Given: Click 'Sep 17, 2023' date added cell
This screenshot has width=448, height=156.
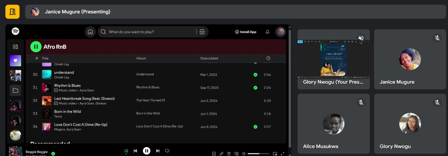Looking at the screenshot, I should coord(209,87).
